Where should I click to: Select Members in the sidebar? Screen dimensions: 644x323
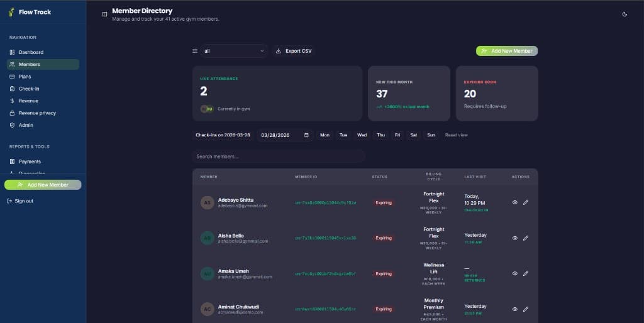[43, 65]
